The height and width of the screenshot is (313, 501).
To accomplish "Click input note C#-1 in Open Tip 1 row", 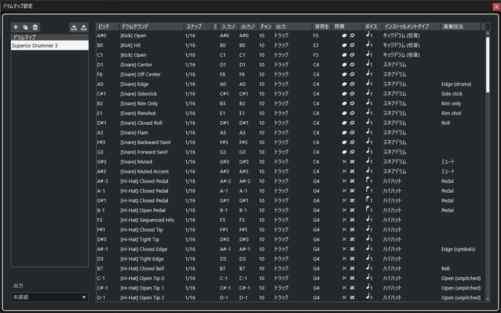I will [225, 288].
